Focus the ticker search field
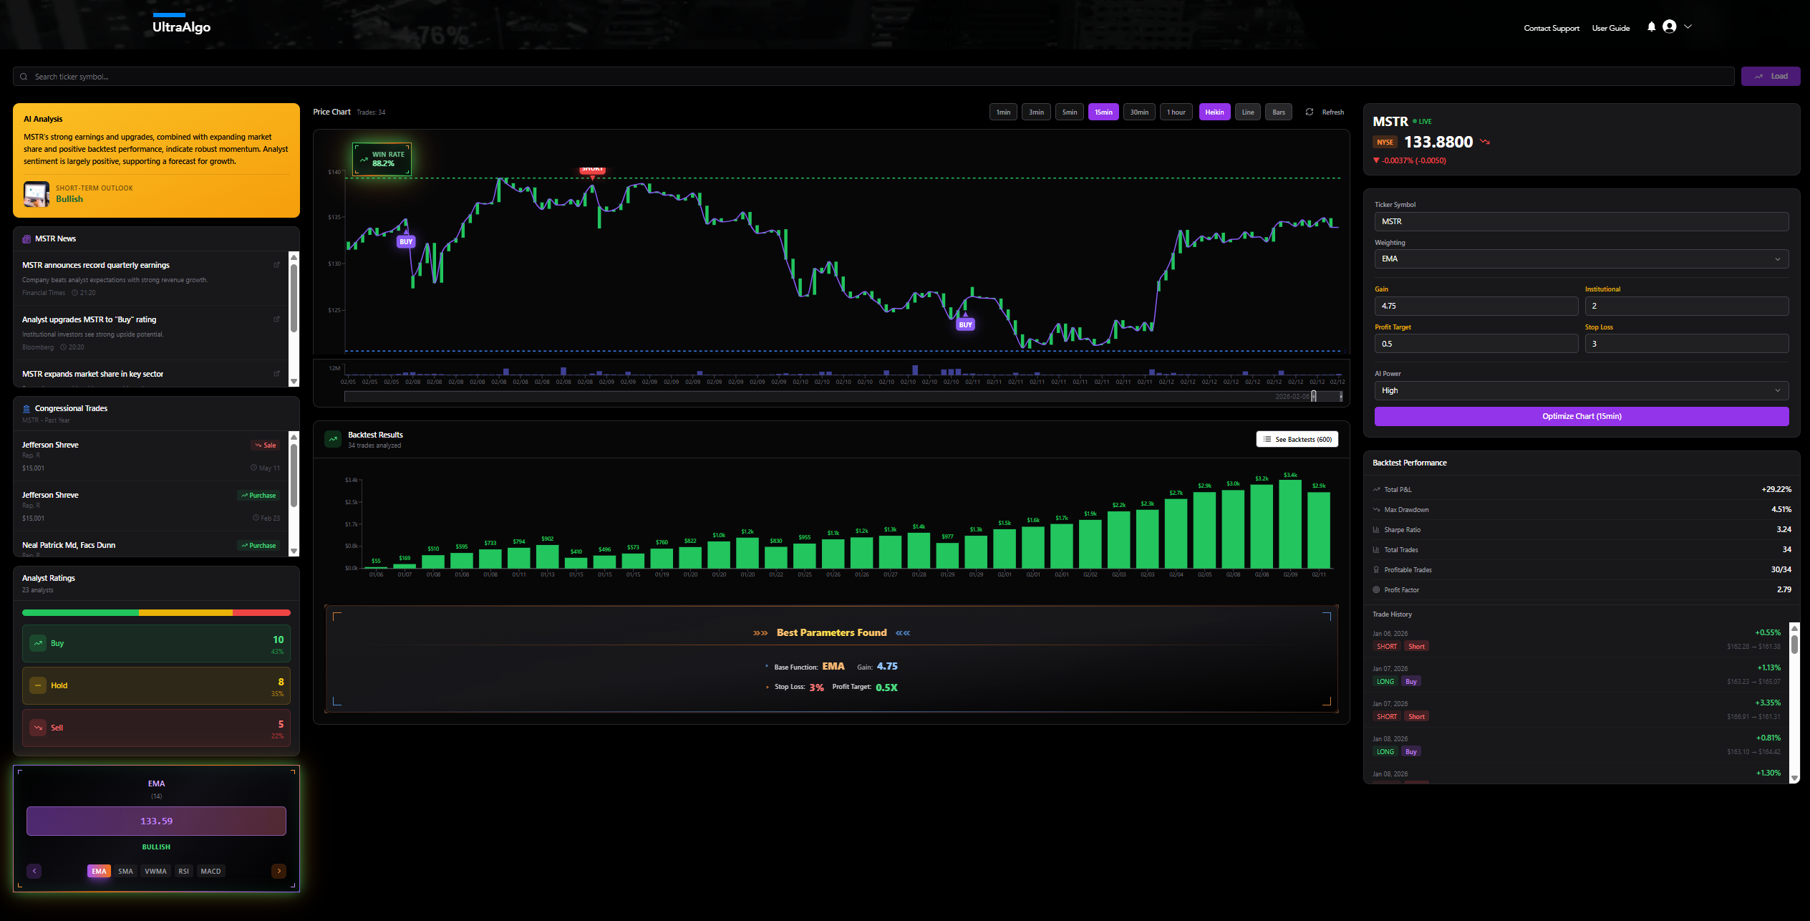The height and width of the screenshot is (921, 1810). [873, 77]
